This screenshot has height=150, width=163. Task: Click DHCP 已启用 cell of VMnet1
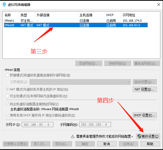[111, 21]
